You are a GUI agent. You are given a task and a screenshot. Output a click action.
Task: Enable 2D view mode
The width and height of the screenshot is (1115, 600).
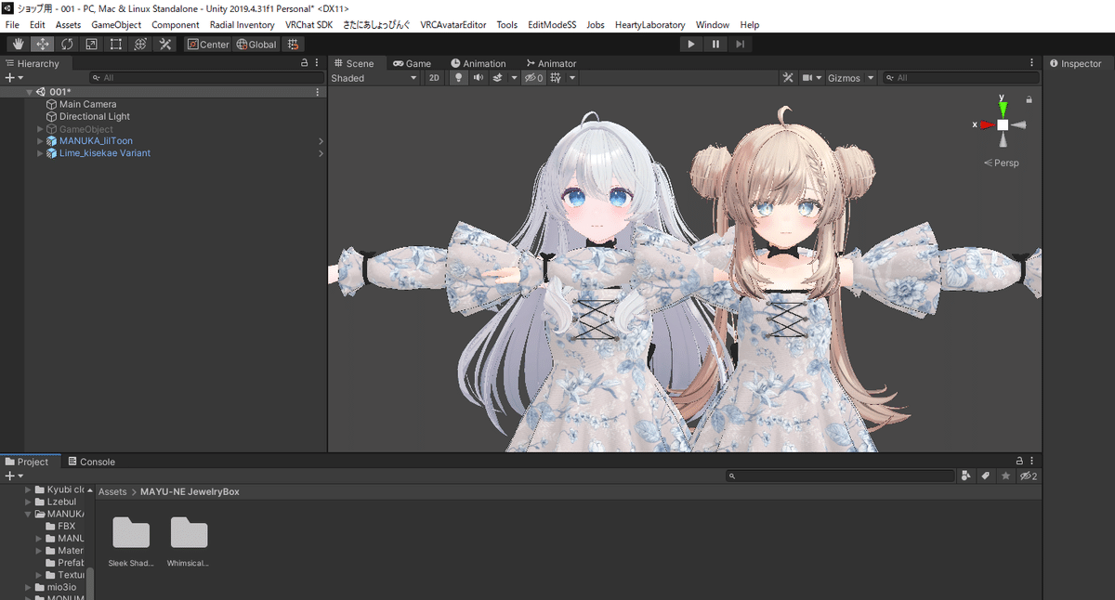click(x=433, y=77)
